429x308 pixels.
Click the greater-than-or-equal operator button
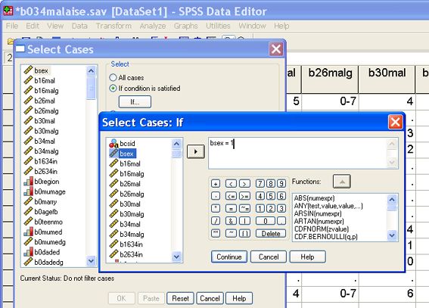(244, 196)
